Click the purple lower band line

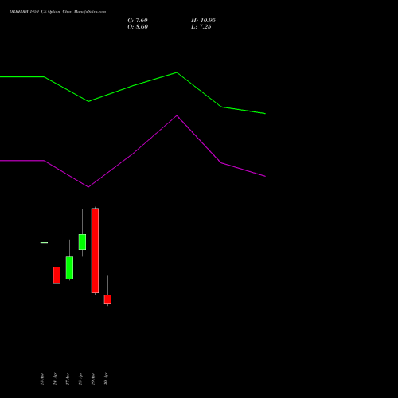(x=133, y=154)
